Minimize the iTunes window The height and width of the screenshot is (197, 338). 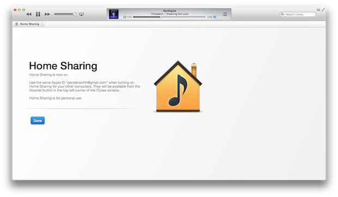[19, 10]
